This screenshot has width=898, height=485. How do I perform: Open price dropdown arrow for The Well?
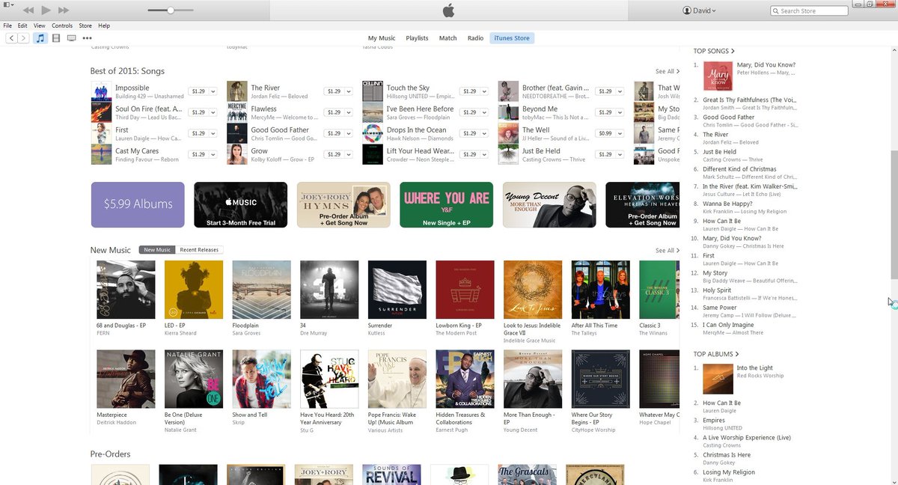[x=620, y=133]
